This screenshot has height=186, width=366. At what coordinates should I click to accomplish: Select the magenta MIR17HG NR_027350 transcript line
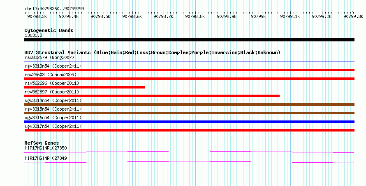tap(189, 152)
